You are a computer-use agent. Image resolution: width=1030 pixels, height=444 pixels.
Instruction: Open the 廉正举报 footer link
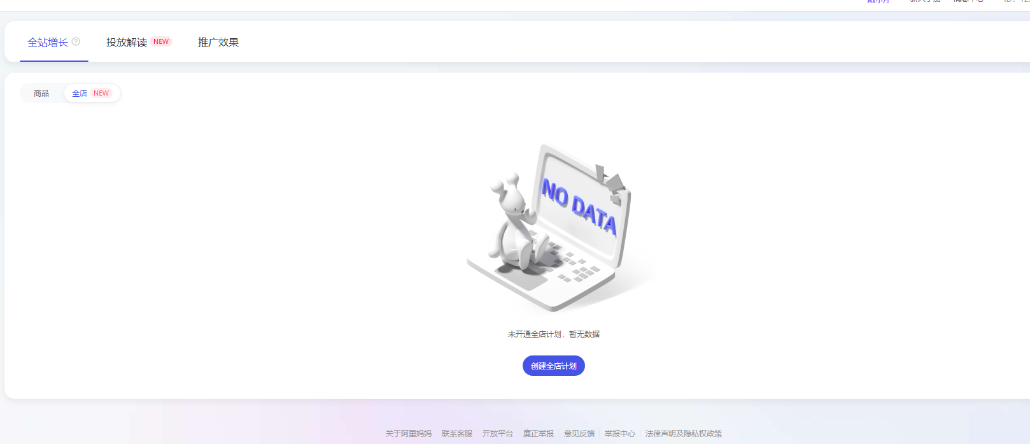pyautogui.click(x=539, y=433)
